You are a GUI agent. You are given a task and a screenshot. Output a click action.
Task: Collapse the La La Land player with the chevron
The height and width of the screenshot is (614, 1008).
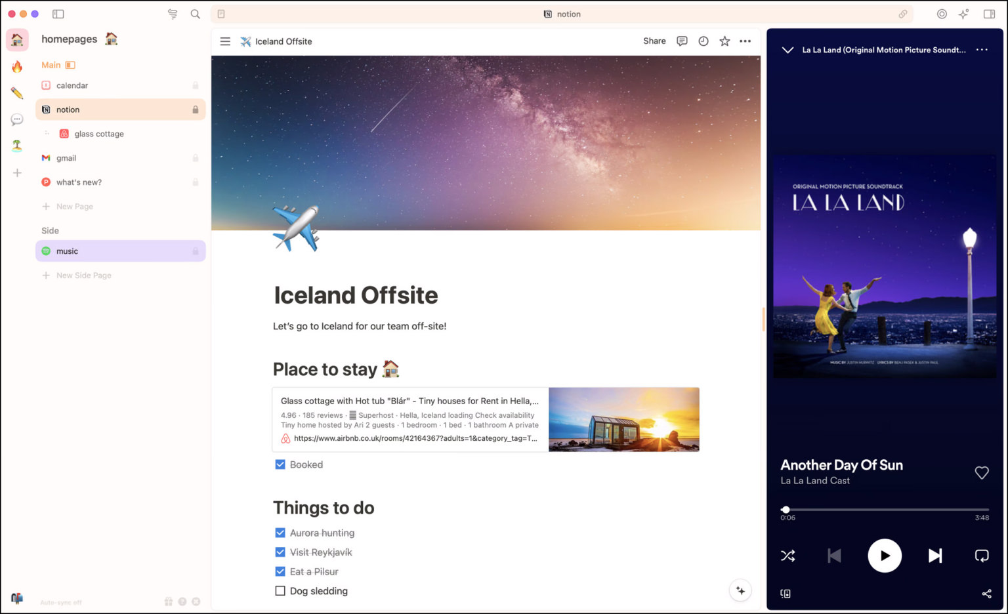tap(787, 49)
